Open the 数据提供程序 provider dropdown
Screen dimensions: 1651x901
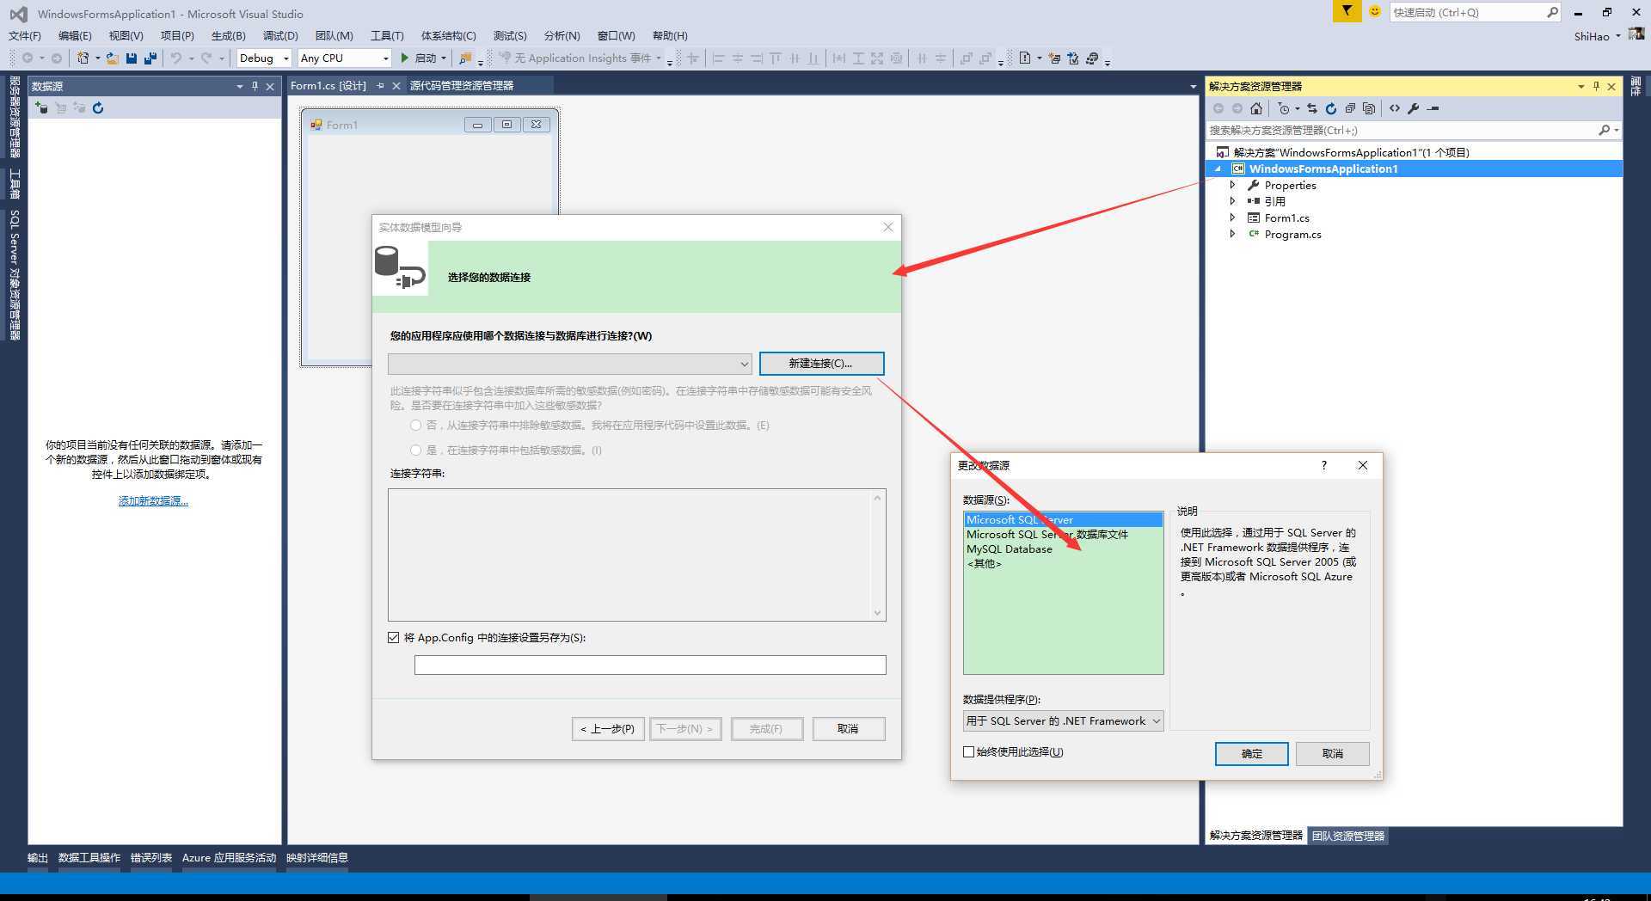[1064, 720]
